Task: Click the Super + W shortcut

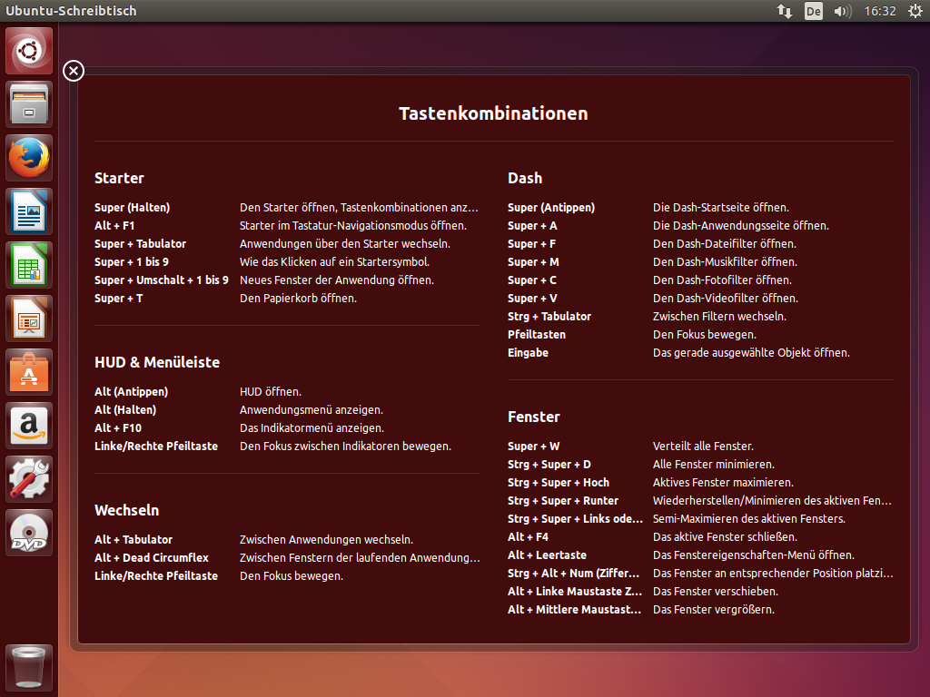Action: [534, 447]
